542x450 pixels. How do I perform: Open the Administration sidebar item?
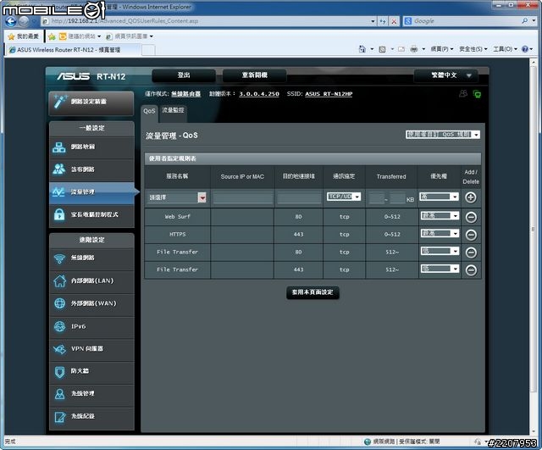click(91, 394)
